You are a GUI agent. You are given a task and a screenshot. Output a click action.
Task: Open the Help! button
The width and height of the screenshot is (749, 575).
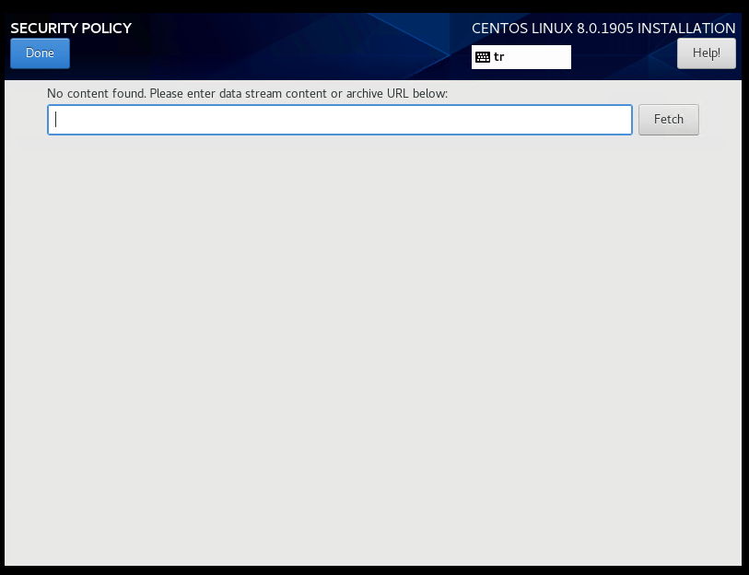(706, 53)
